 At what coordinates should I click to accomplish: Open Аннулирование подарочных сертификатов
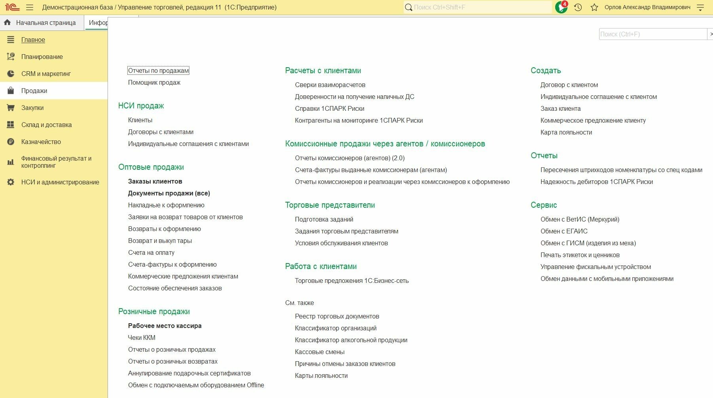point(189,373)
